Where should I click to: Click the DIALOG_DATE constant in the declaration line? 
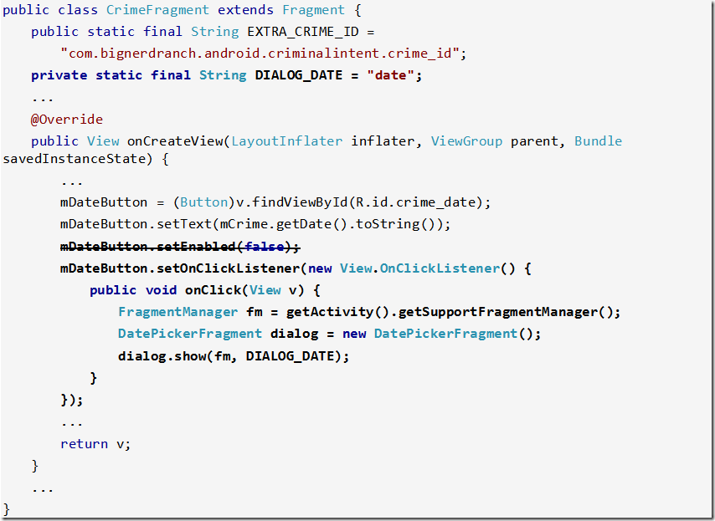click(x=299, y=75)
